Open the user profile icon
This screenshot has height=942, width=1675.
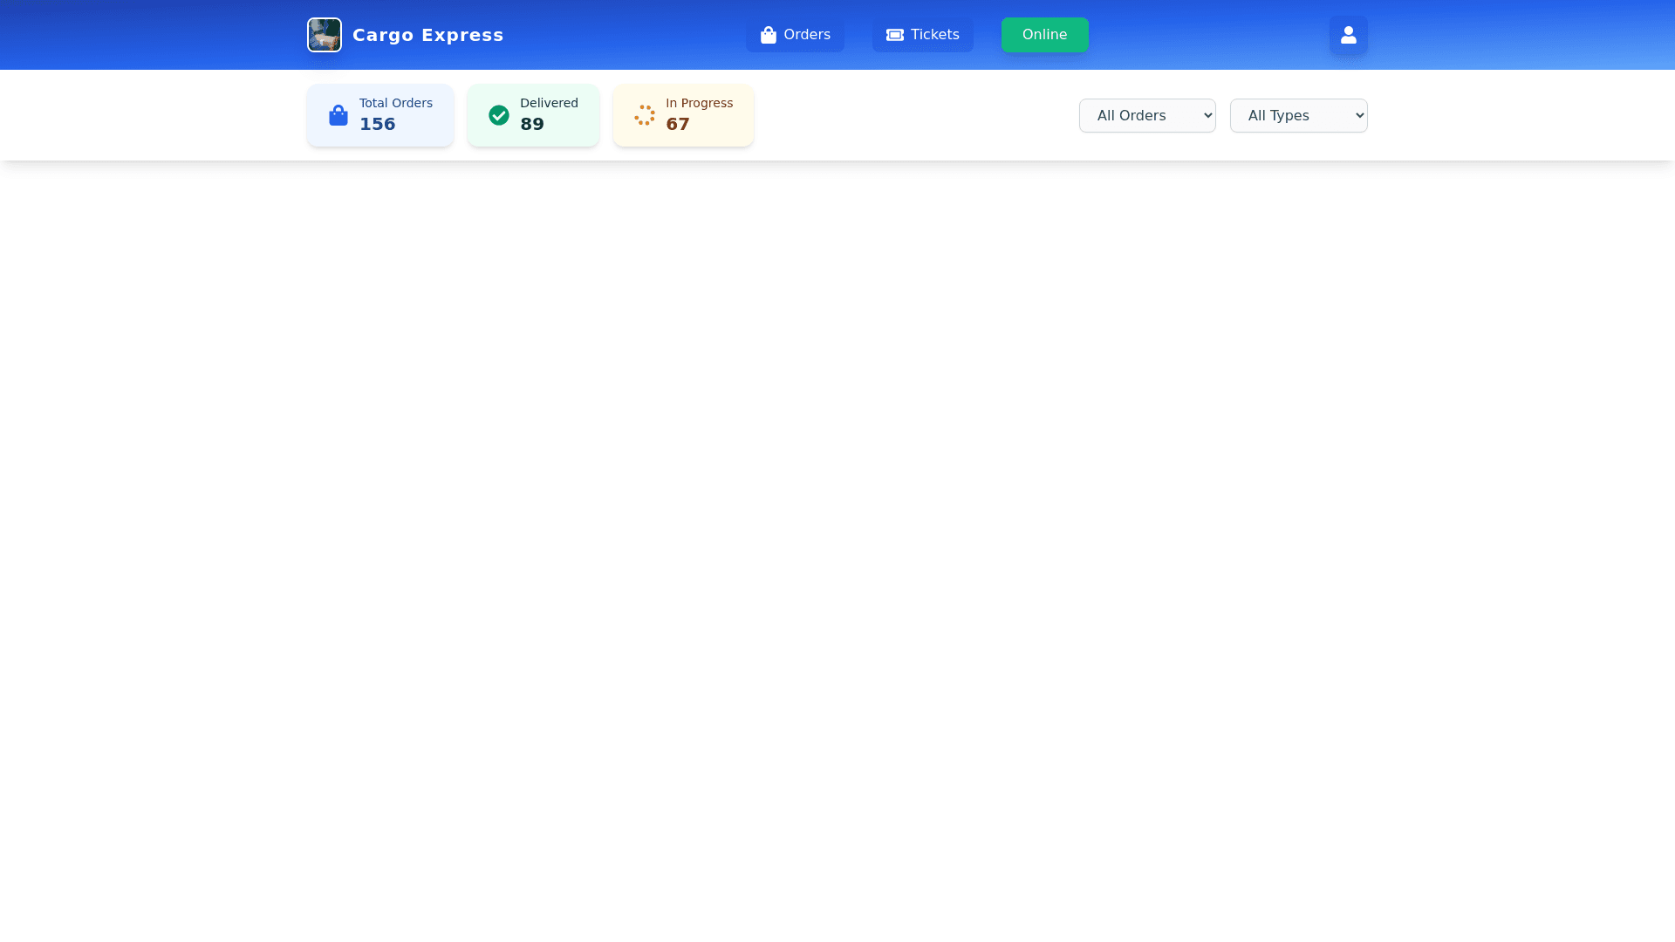coord(1348,35)
